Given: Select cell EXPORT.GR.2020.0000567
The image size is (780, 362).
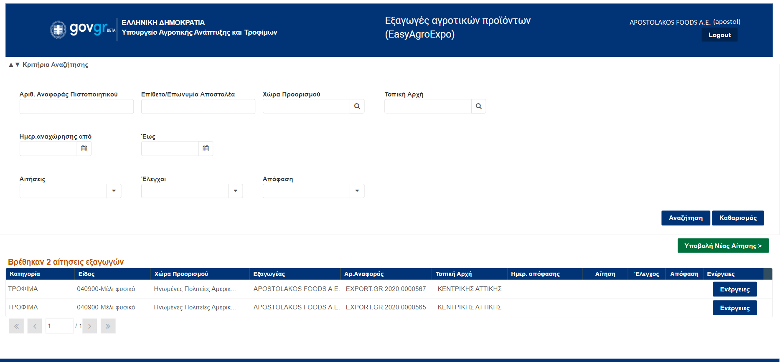Looking at the screenshot, I should click(x=386, y=289).
